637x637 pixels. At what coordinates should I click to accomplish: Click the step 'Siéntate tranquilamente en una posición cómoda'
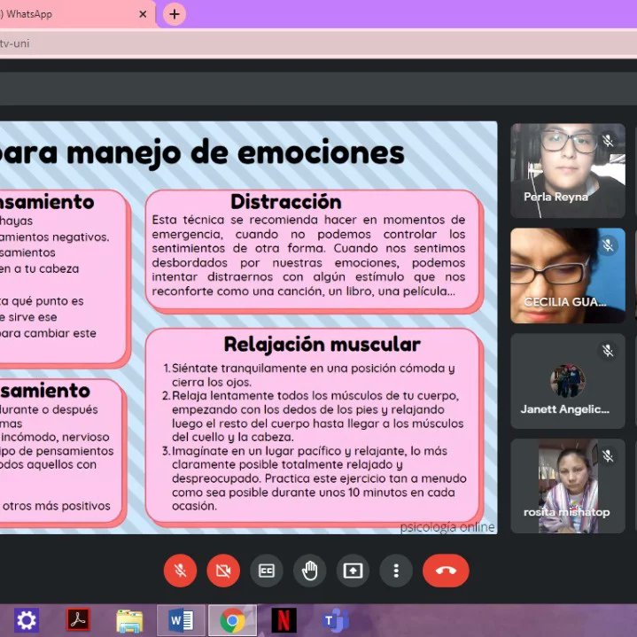pyautogui.click(x=314, y=375)
